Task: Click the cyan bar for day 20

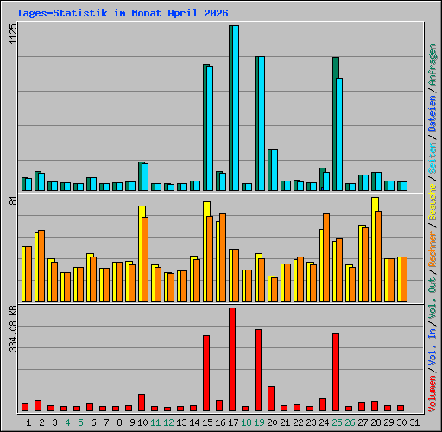Action: click(x=275, y=170)
